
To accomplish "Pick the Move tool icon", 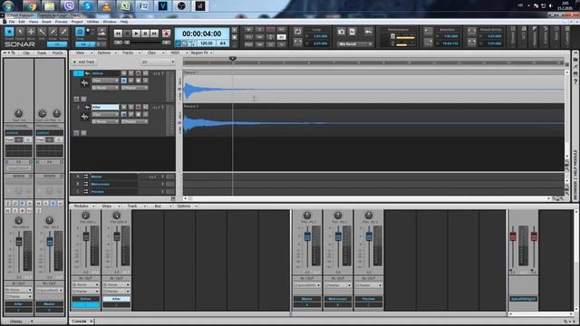I will 31,33.
